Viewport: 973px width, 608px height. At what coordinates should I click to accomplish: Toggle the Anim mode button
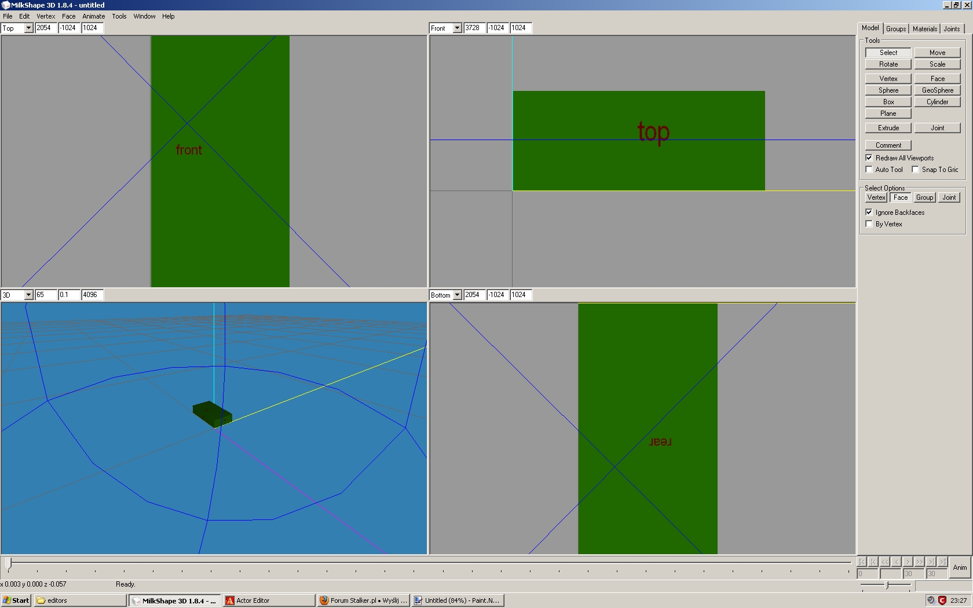960,567
